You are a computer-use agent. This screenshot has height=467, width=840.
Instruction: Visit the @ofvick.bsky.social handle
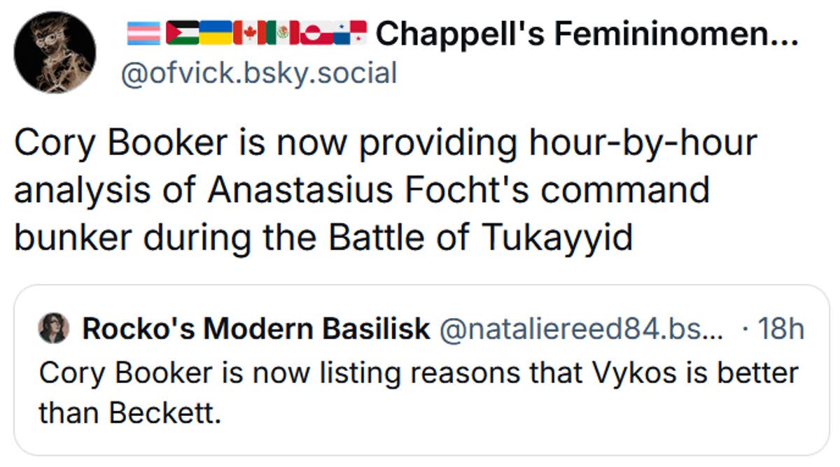coord(259,72)
